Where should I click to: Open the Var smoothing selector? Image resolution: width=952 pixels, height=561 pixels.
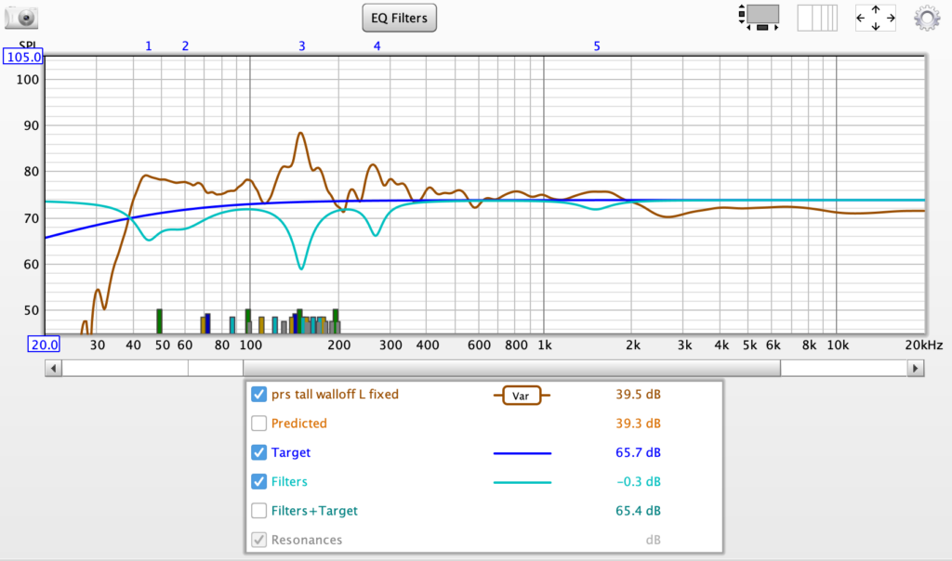coord(521,395)
